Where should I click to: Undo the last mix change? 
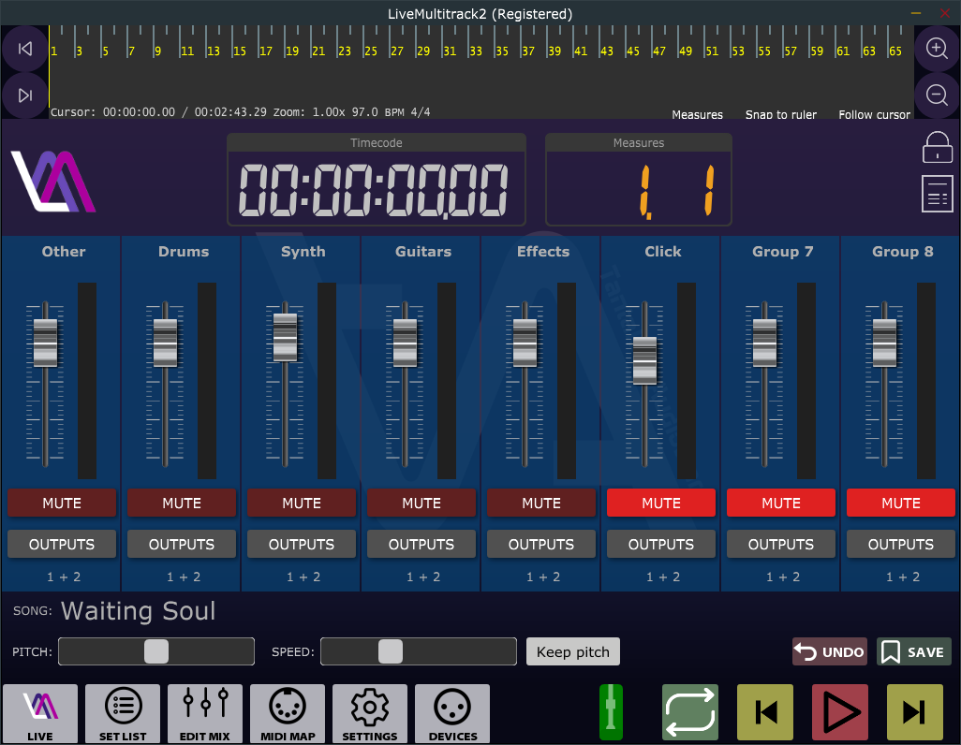(x=829, y=651)
